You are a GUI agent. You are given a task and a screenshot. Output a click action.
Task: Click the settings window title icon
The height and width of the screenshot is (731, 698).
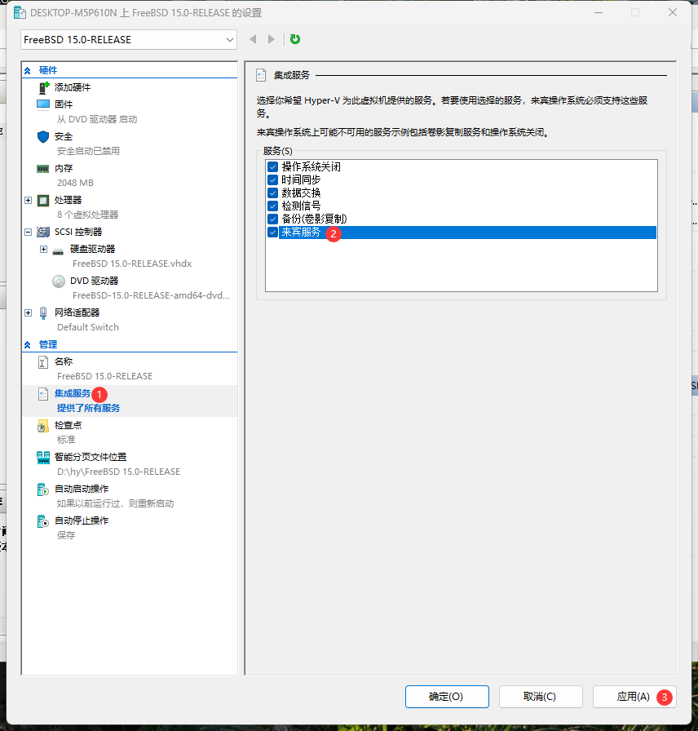click(x=20, y=12)
